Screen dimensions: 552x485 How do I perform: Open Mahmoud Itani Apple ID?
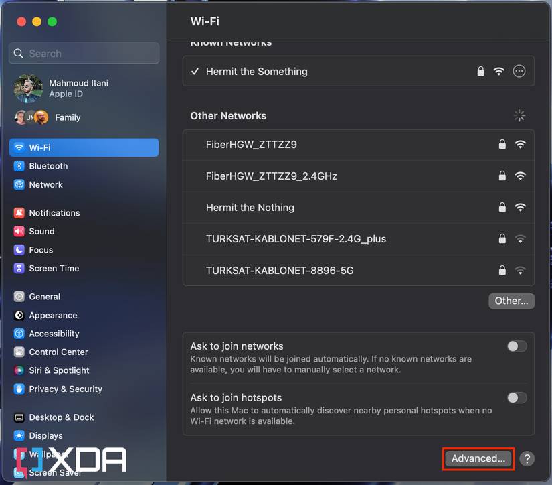click(84, 88)
